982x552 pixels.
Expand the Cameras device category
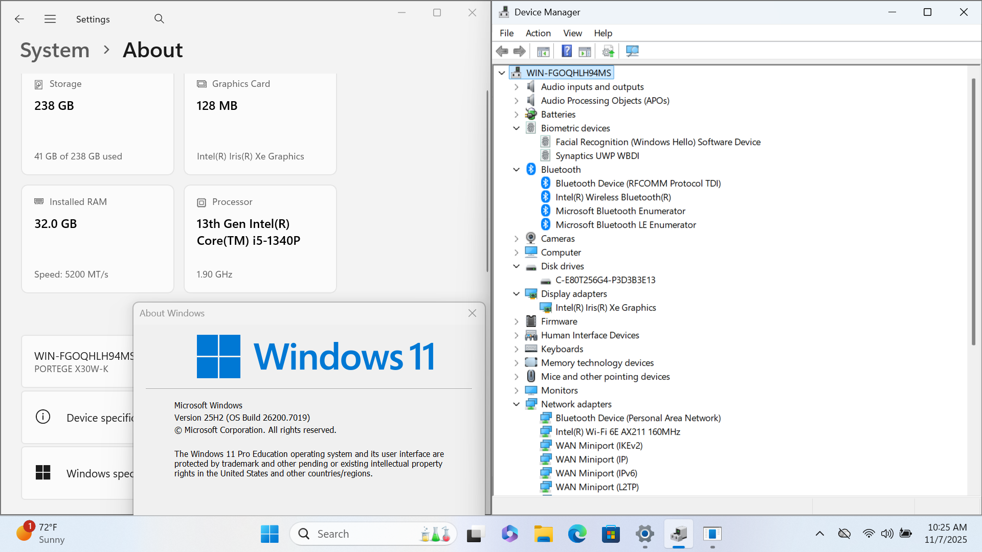pyautogui.click(x=516, y=239)
